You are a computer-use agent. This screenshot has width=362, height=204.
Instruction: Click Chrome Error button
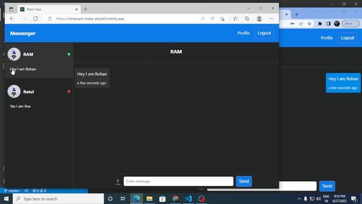click(x=351, y=24)
